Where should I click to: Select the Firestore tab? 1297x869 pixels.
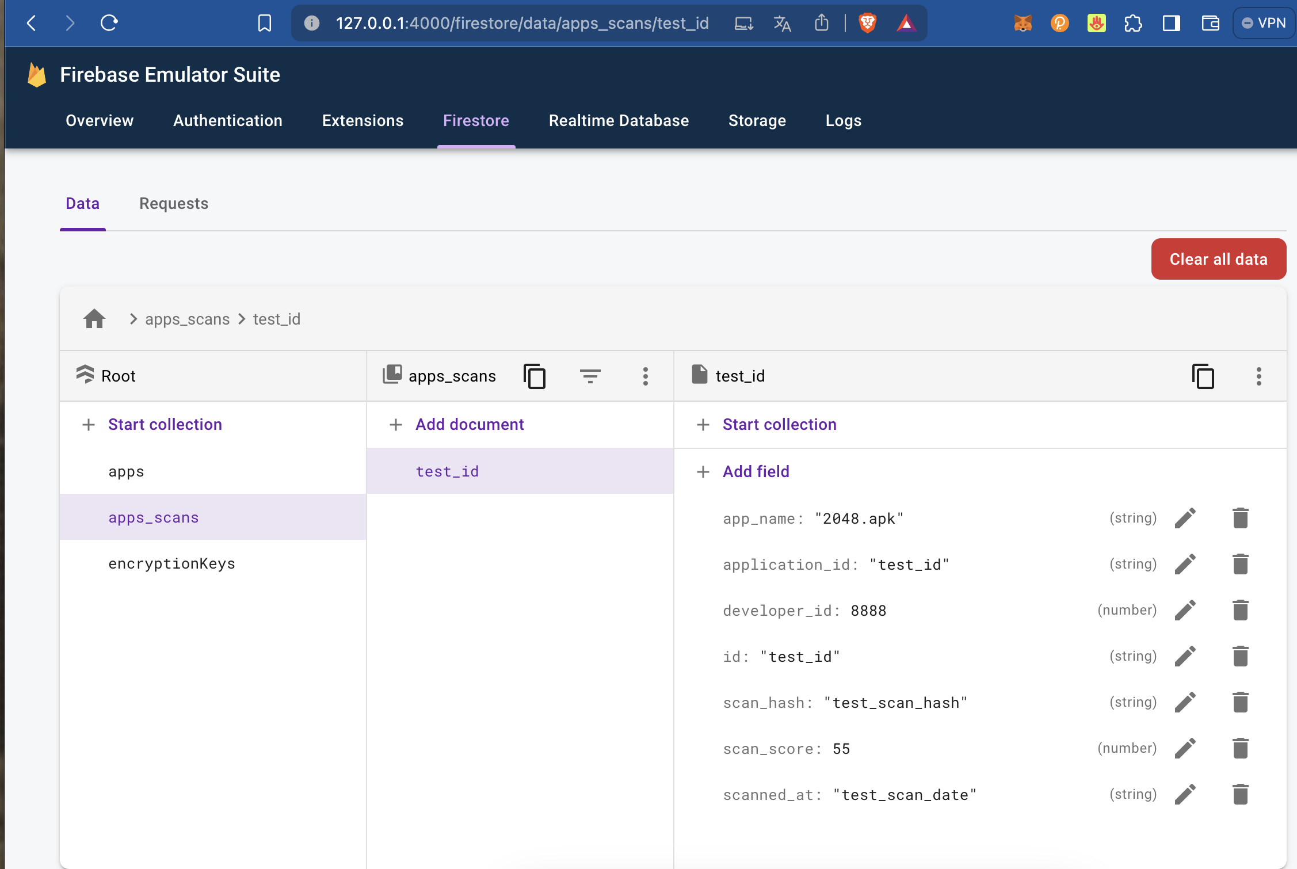click(x=476, y=121)
